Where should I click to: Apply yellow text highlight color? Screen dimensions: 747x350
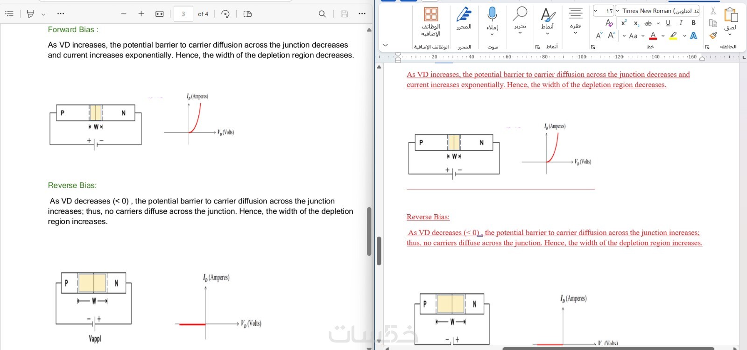click(x=673, y=35)
